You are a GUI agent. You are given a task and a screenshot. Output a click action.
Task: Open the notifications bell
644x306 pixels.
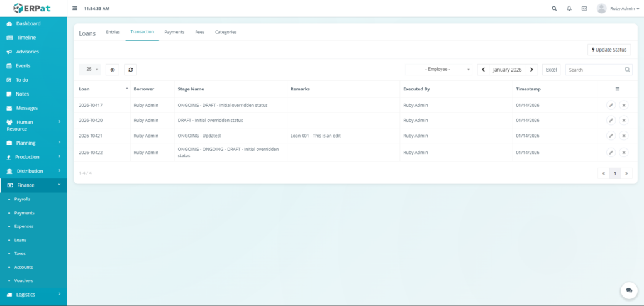click(569, 9)
